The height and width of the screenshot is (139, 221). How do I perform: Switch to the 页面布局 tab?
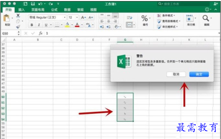[x=38, y=10]
